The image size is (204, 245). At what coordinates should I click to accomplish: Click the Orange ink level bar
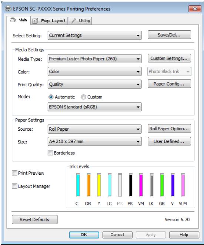point(88,185)
